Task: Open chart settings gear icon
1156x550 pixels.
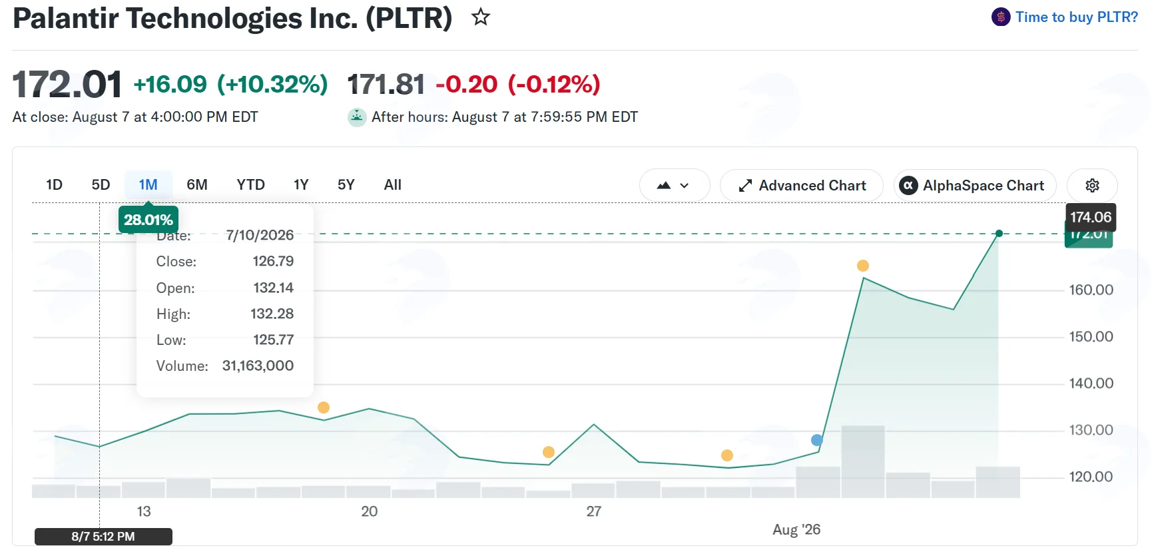Action: pyautogui.click(x=1092, y=186)
